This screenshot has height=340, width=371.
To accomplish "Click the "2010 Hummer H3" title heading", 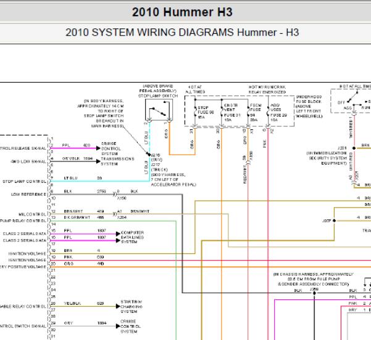I will (x=182, y=12).
